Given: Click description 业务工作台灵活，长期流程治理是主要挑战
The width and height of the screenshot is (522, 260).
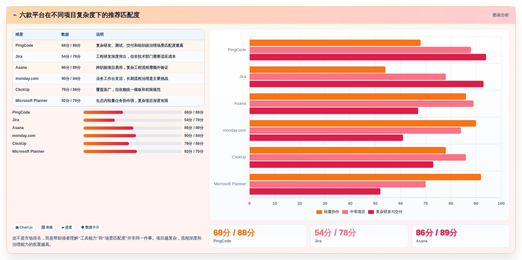Looking at the screenshot, I should coord(132,79).
